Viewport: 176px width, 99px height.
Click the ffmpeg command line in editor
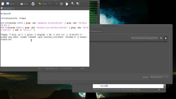(44, 37)
